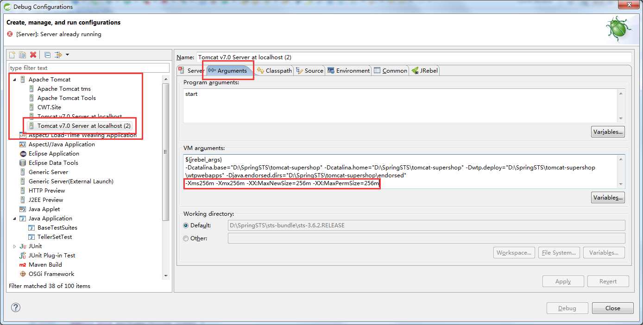Select Default working directory radio button
Screen dimensions: 643x325
point(186,225)
